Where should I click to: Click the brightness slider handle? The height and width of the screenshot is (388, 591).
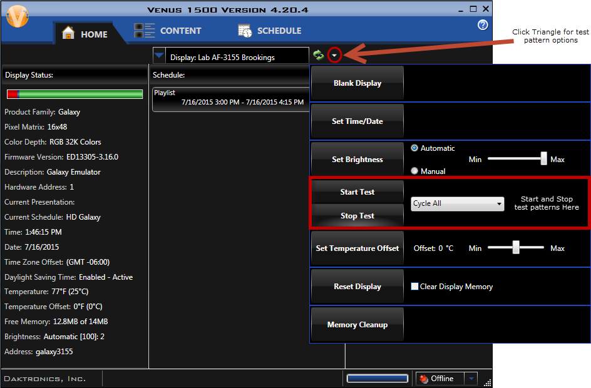pos(544,159)
